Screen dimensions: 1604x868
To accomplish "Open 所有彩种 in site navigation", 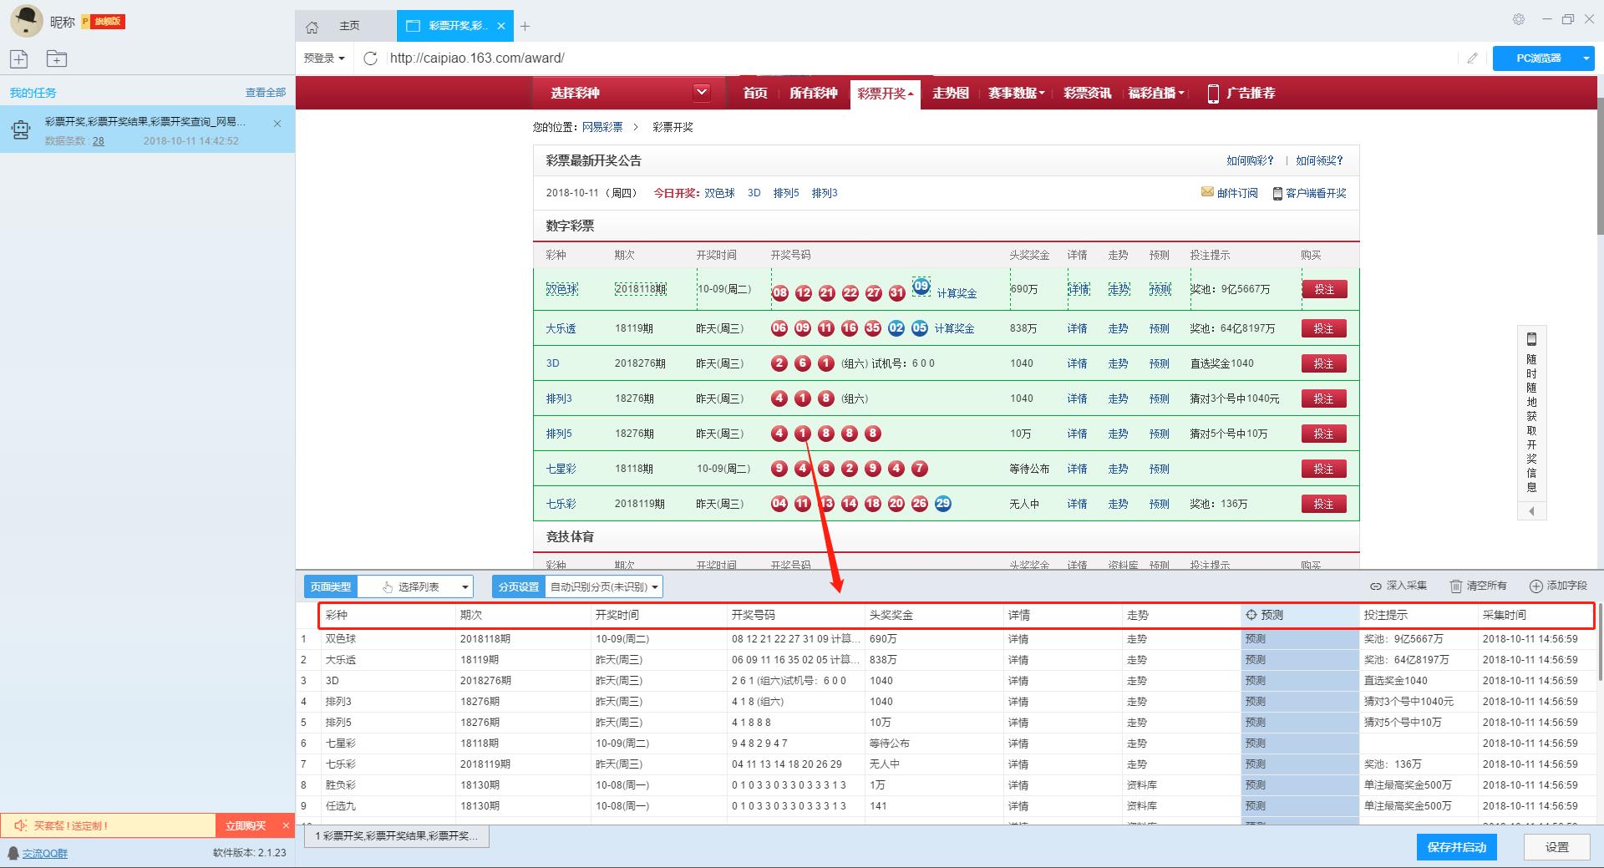I will (x=814, y=94).
